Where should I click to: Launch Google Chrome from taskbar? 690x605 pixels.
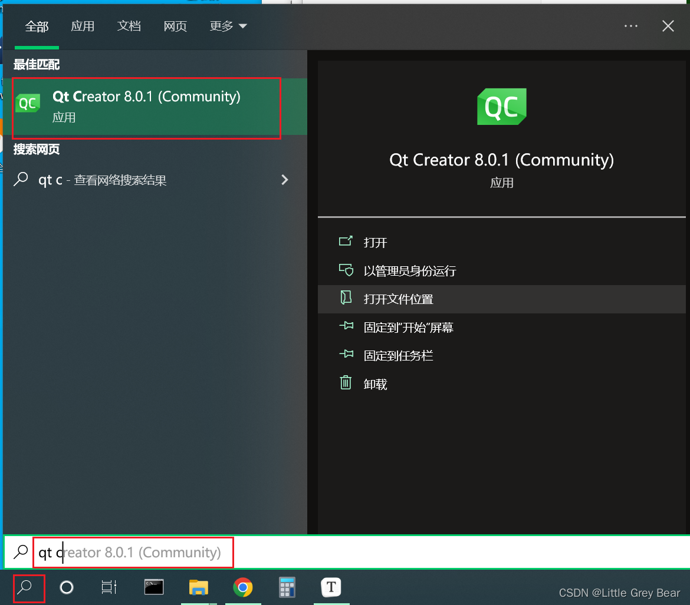pyautogui.click(x=243, y=587)
